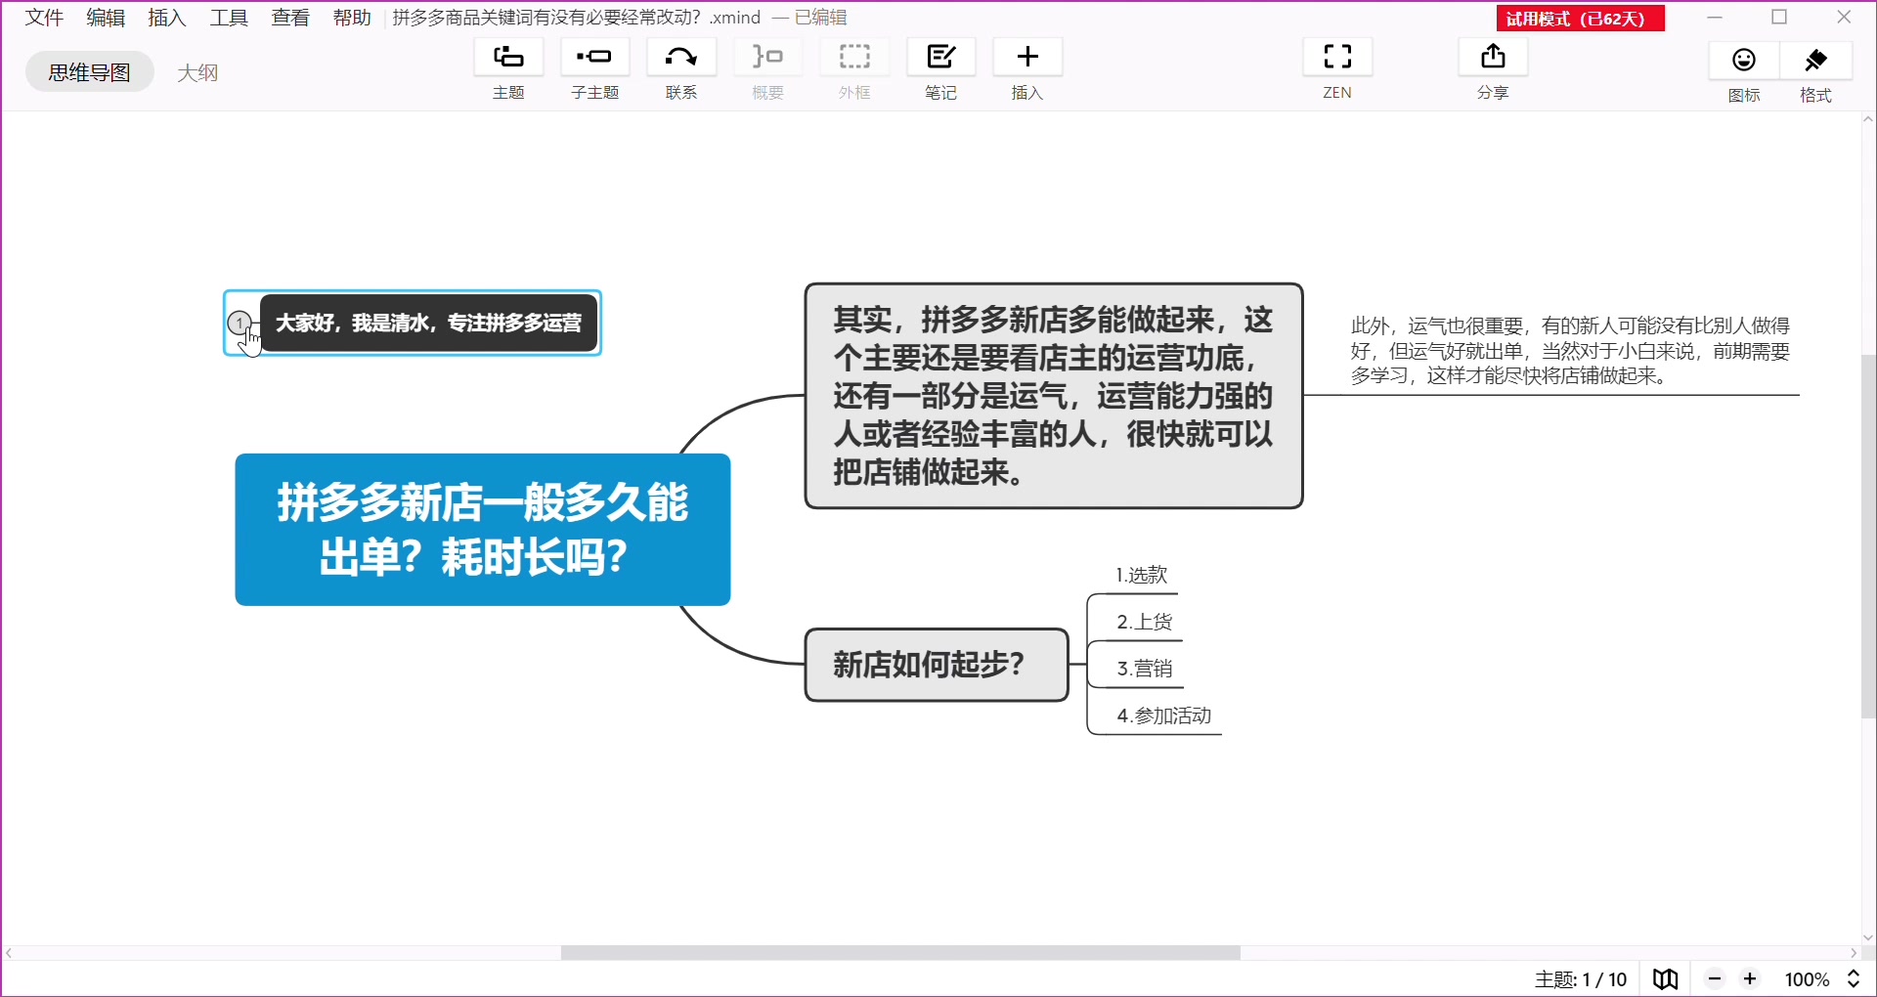Open the 插入 menu in menu bar

[167, 18]
